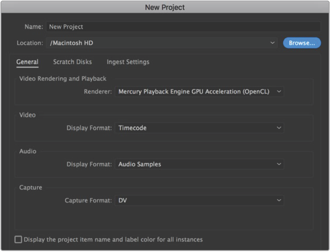Click the chevron arrow on the Location field

tap(273, 43)
